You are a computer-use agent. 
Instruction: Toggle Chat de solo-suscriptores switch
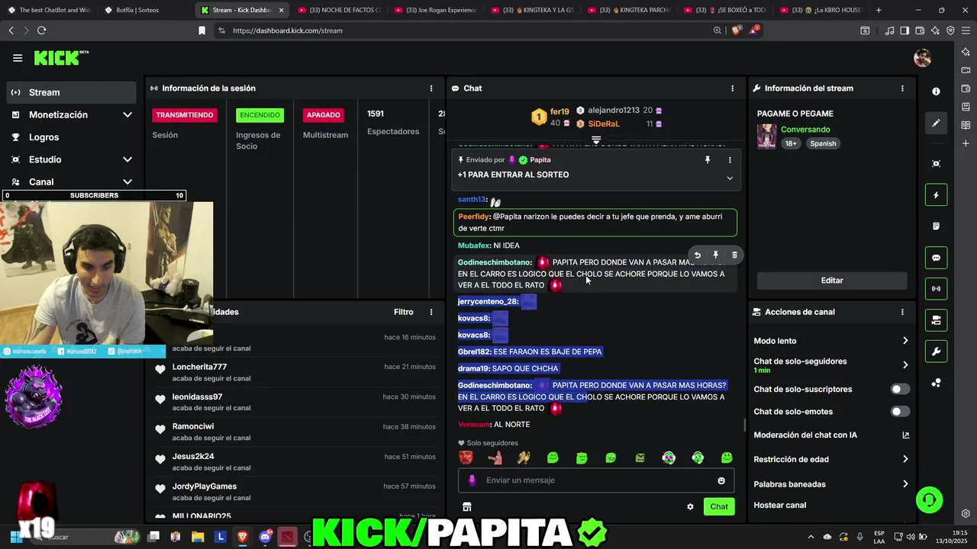(x=901, y=390)
